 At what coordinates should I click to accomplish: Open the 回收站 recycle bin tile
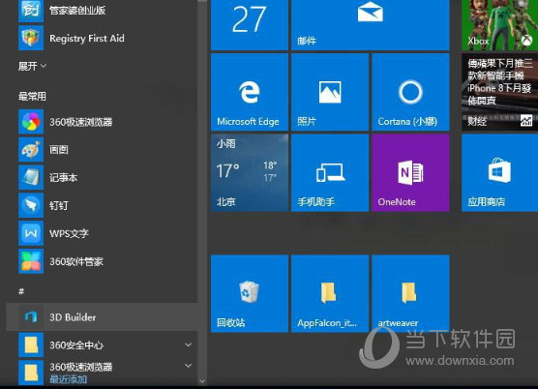click(x=250, y=293)
